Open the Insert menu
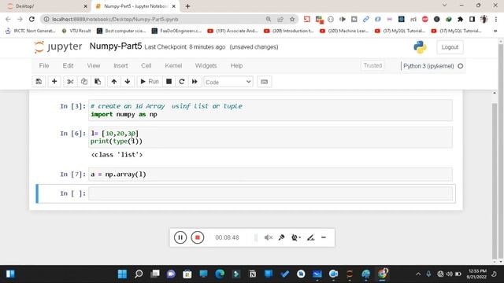 pos(120,65)
